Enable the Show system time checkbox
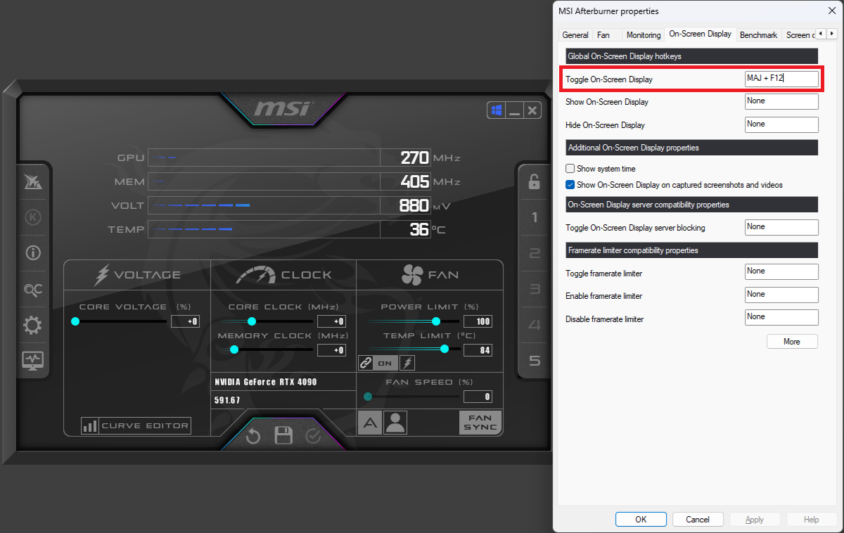This screenshot has width=844, height=533. (570, 168)
